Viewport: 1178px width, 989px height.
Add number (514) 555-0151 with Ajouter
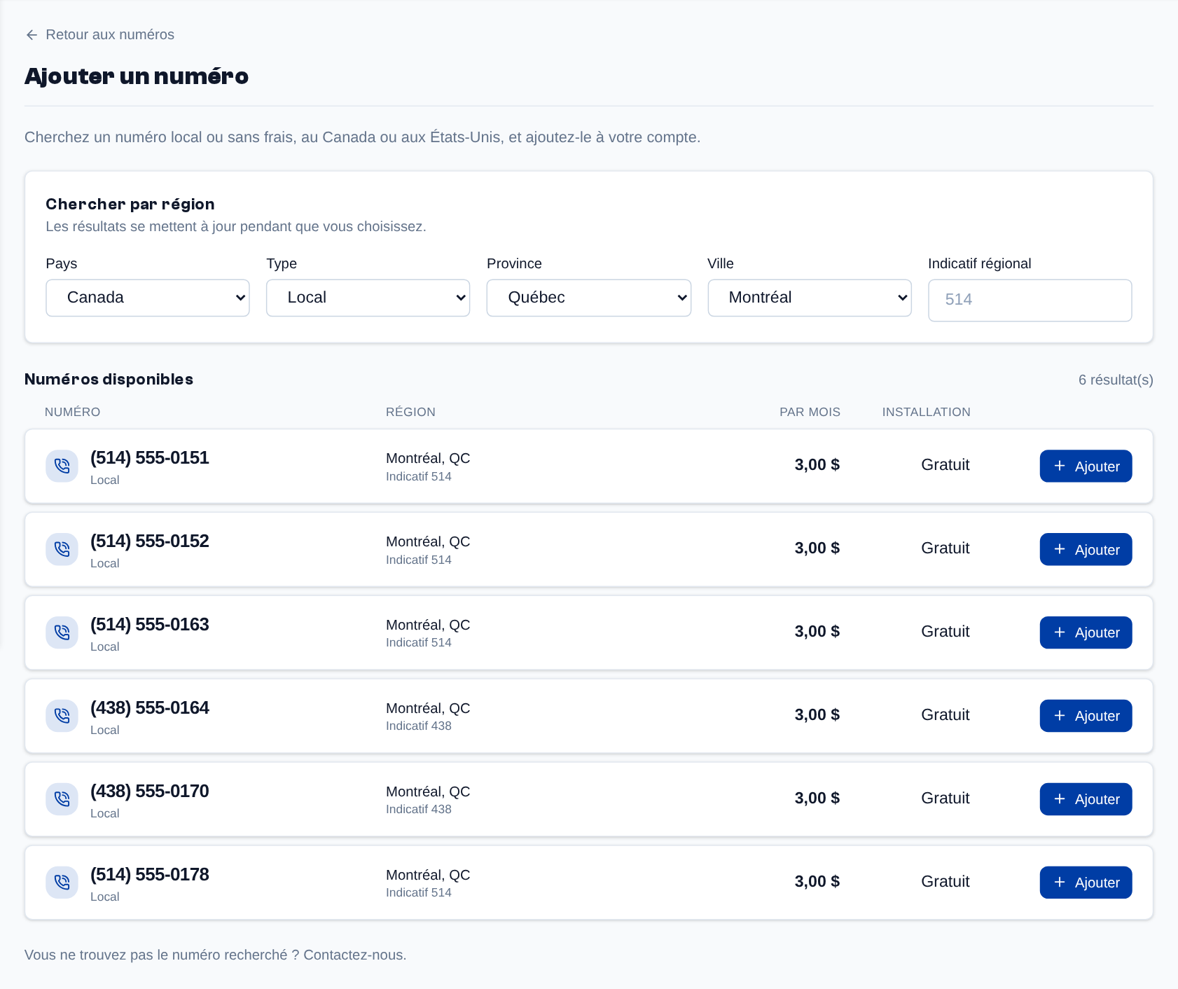pyautogui.click(x=1086, y=466)
